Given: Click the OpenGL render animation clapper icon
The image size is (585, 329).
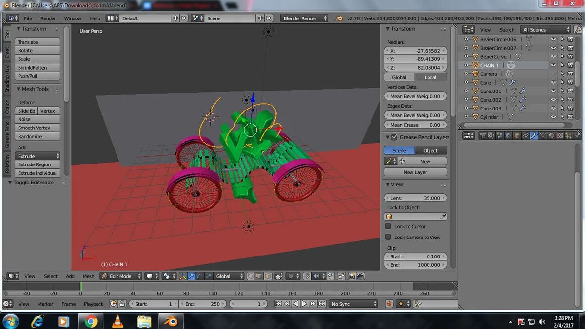Looking at the screenshot, I should point(360,276).
